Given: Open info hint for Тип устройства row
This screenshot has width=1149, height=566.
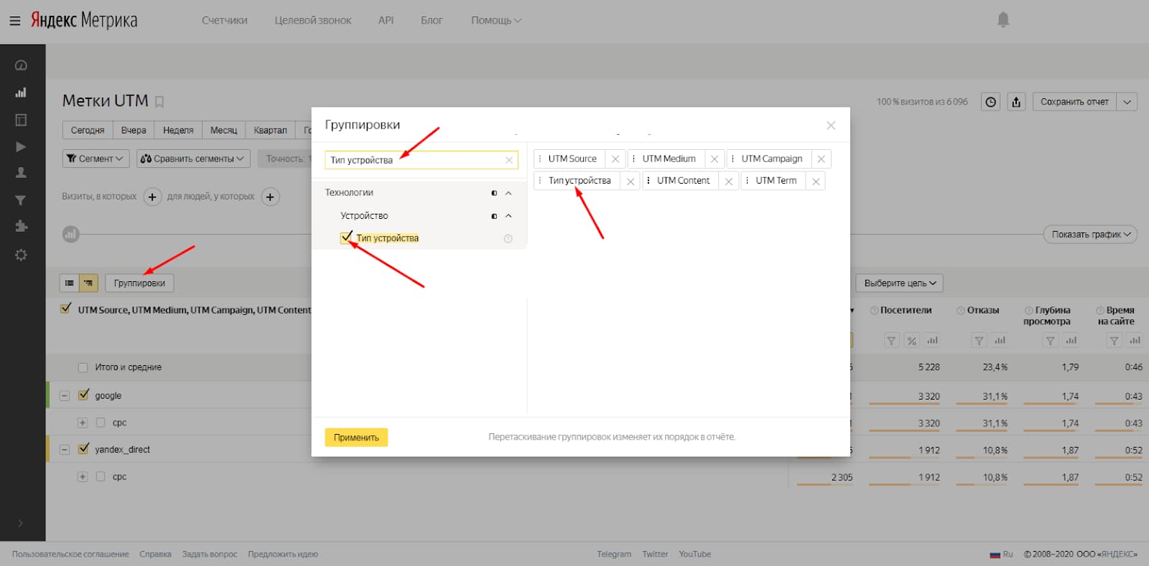Looking at the screenshot, I should [x=508, y=239].
